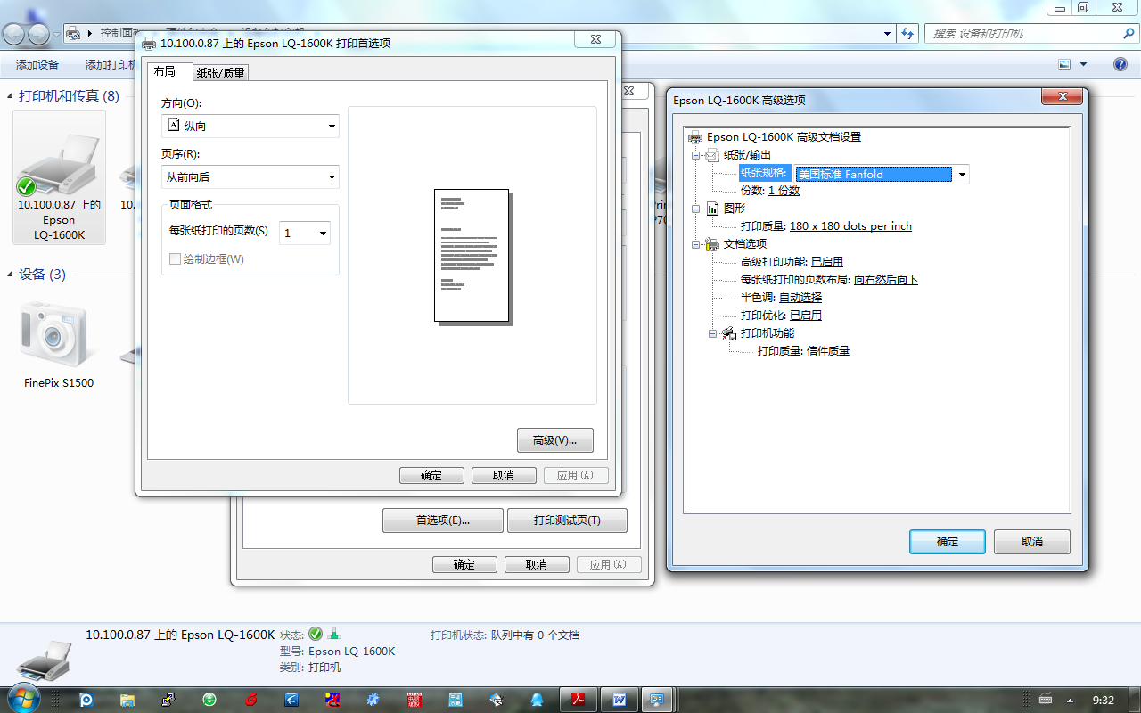Viewport: 1141px width, 713px height.
Task: Collapse the 打印机功能 tree node
Action: [713, 333]
